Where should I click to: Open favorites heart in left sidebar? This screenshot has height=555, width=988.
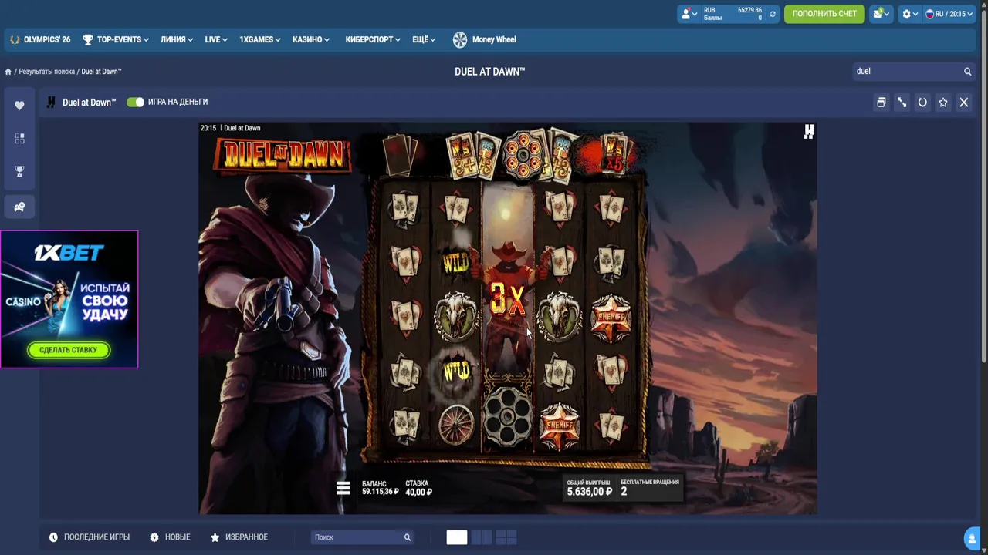coord(19,105)
